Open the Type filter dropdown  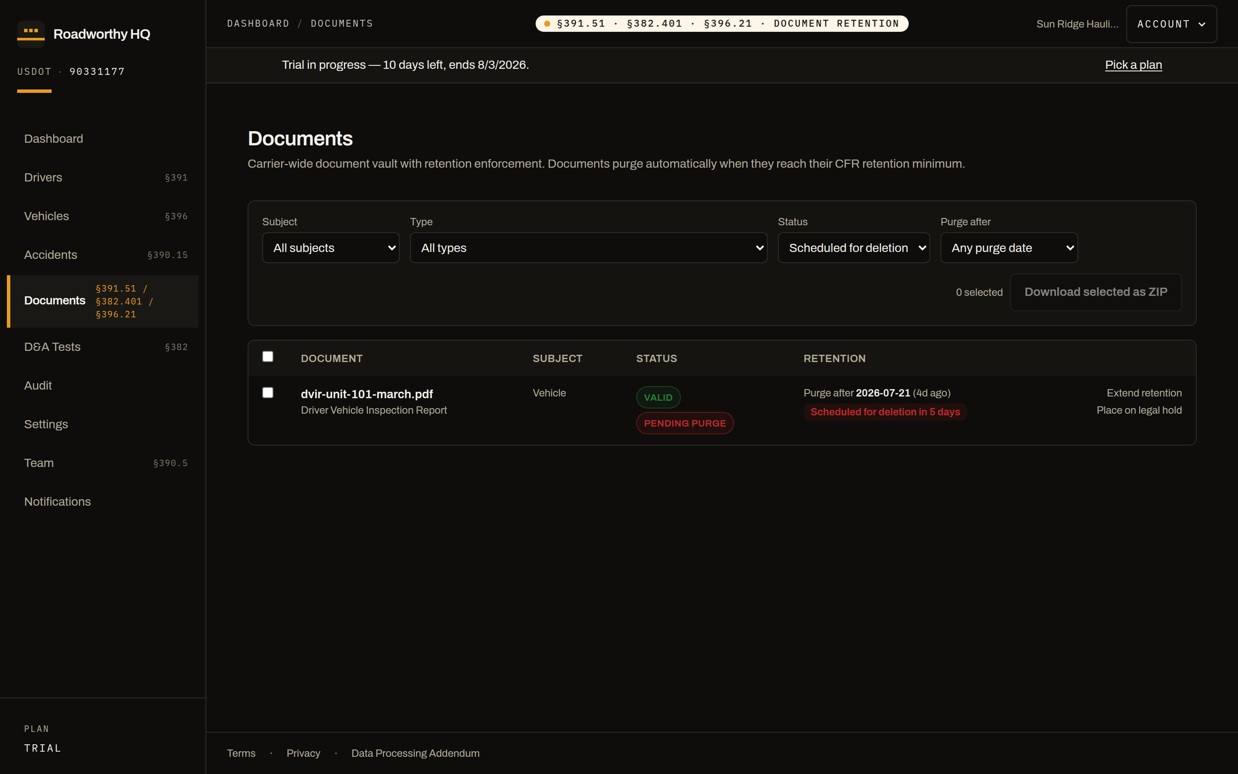click(x=589, y=248)
